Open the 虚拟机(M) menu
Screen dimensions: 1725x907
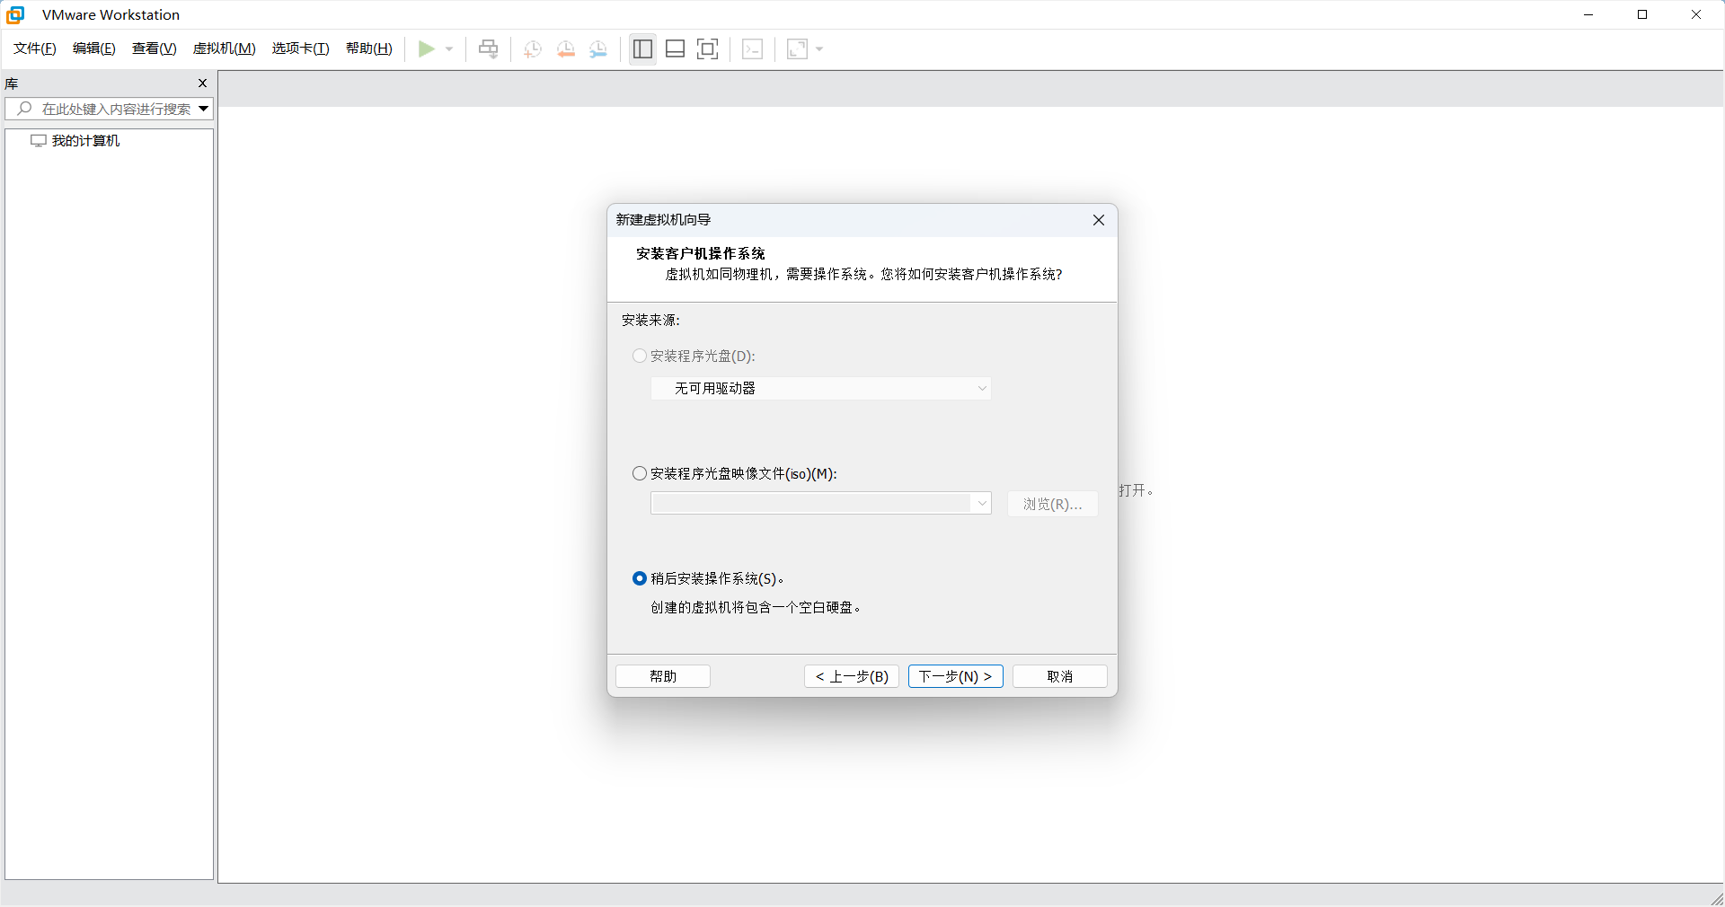click(225, 48)
